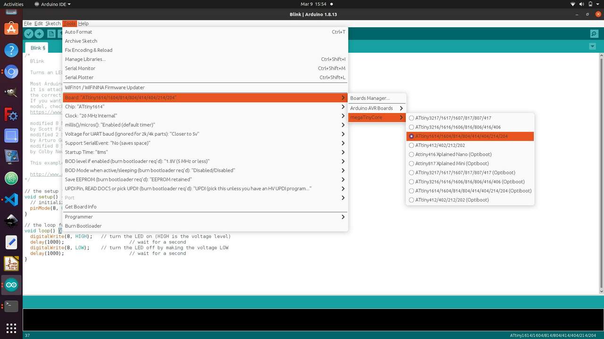Expand Clock: "20 MHz Internal" submenu
Viewport: 604px width, 339px height.
205,116
